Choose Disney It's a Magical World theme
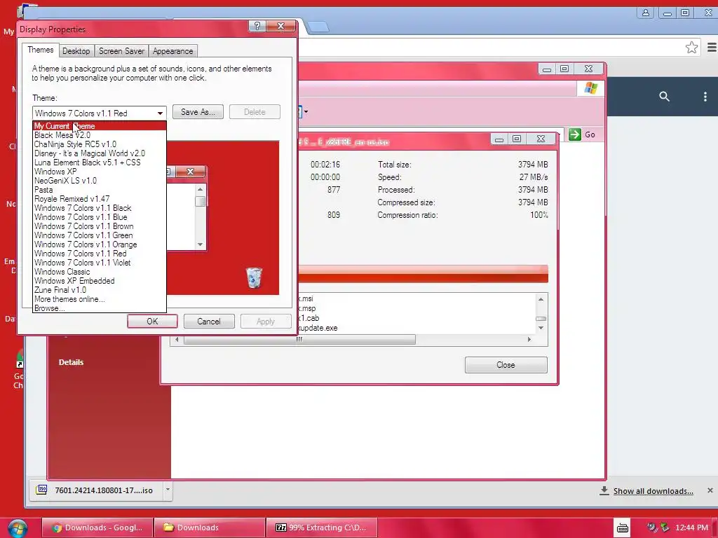 click(x=100, y=153)
